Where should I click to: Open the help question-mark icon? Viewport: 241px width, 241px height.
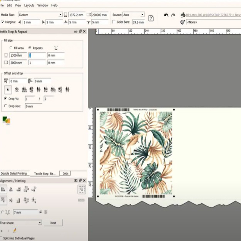(151, 18)
